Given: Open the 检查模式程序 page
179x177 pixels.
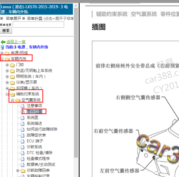Looking at the screenshot, I should coord(38,159).
